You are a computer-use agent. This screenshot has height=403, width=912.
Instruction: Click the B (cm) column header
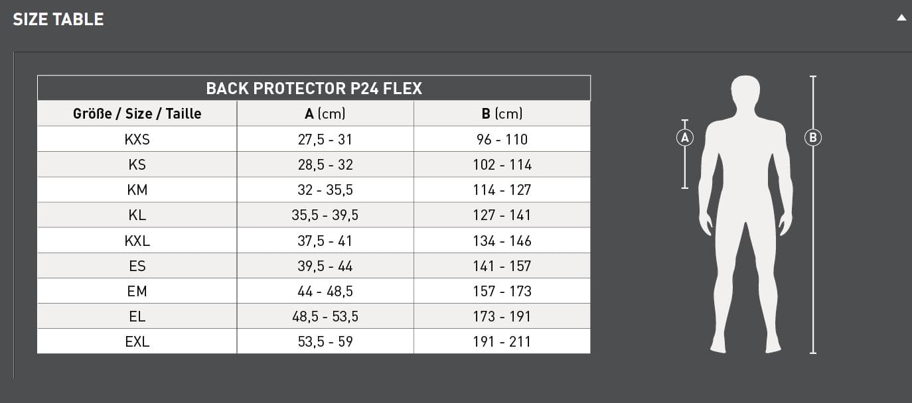click(x=502, y=113)
